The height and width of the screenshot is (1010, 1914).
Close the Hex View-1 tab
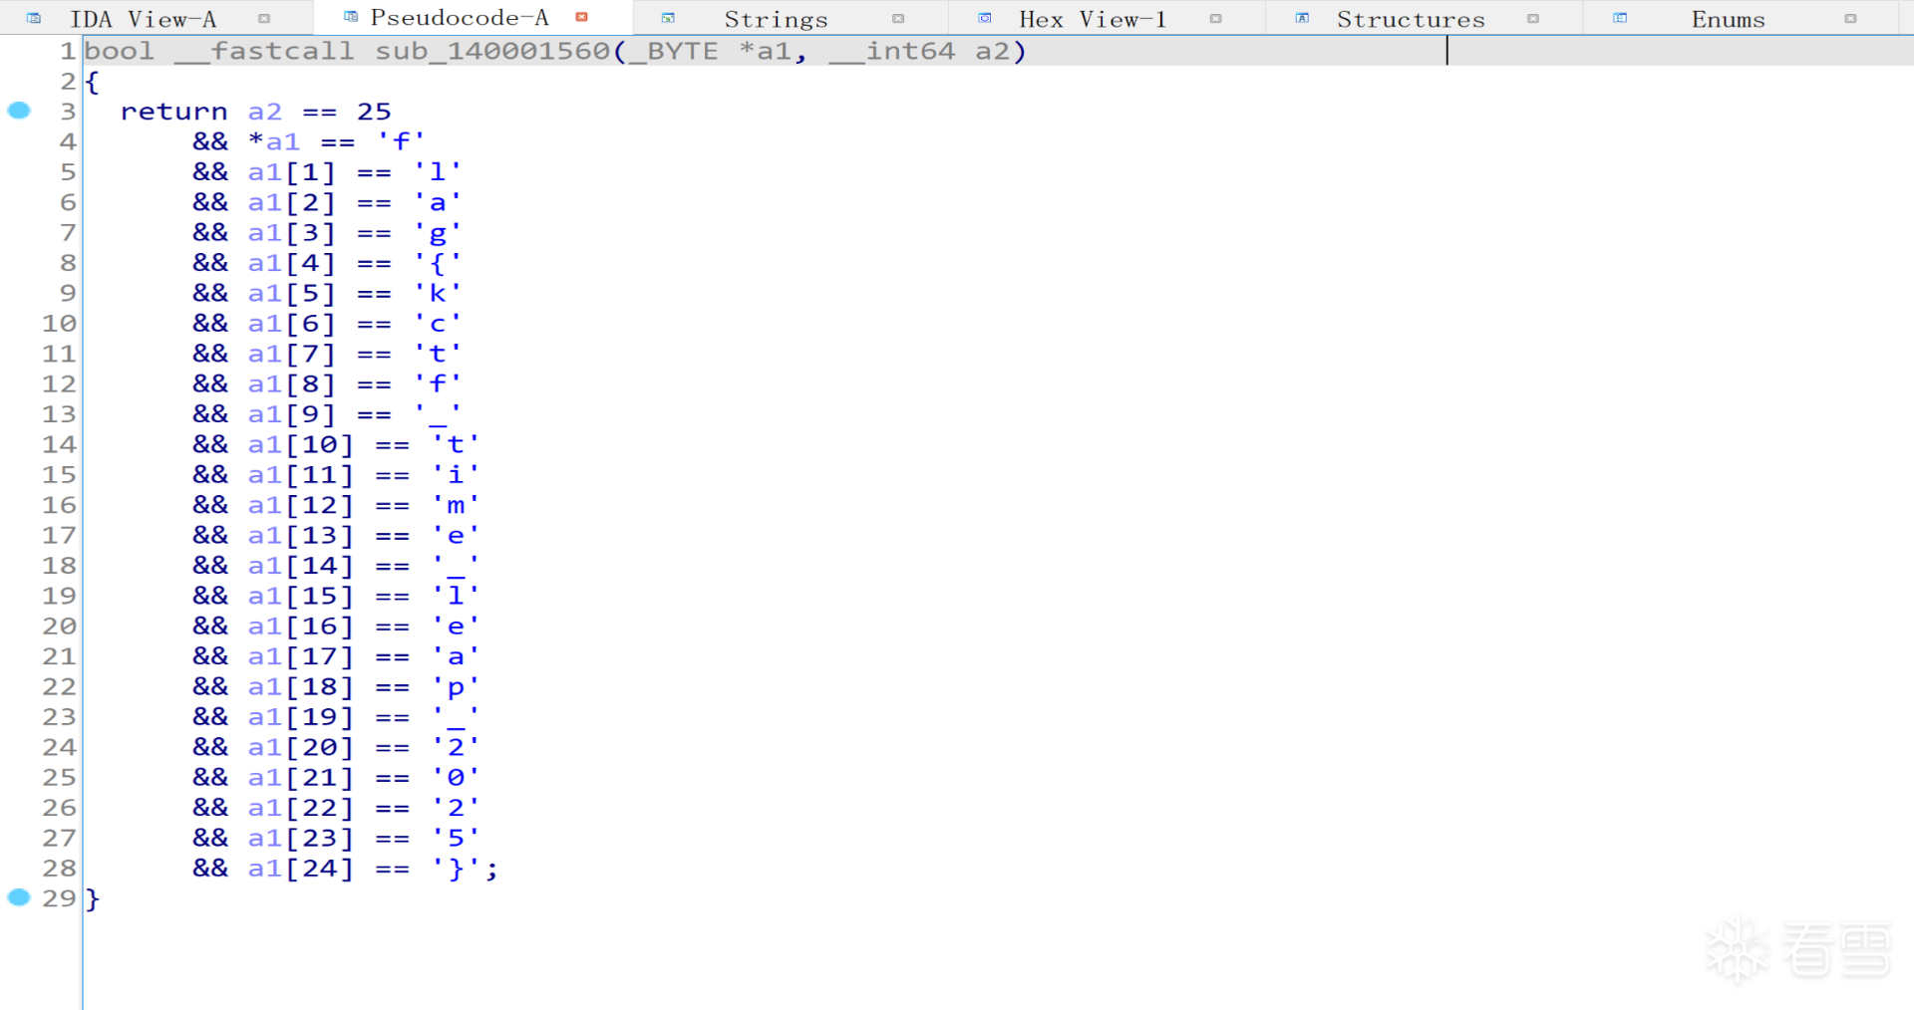[1215, 19]
